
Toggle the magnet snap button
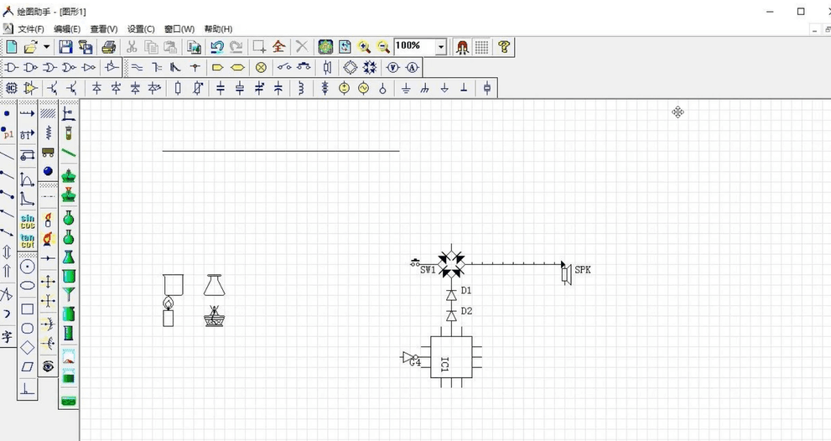(x=462, y=47)
